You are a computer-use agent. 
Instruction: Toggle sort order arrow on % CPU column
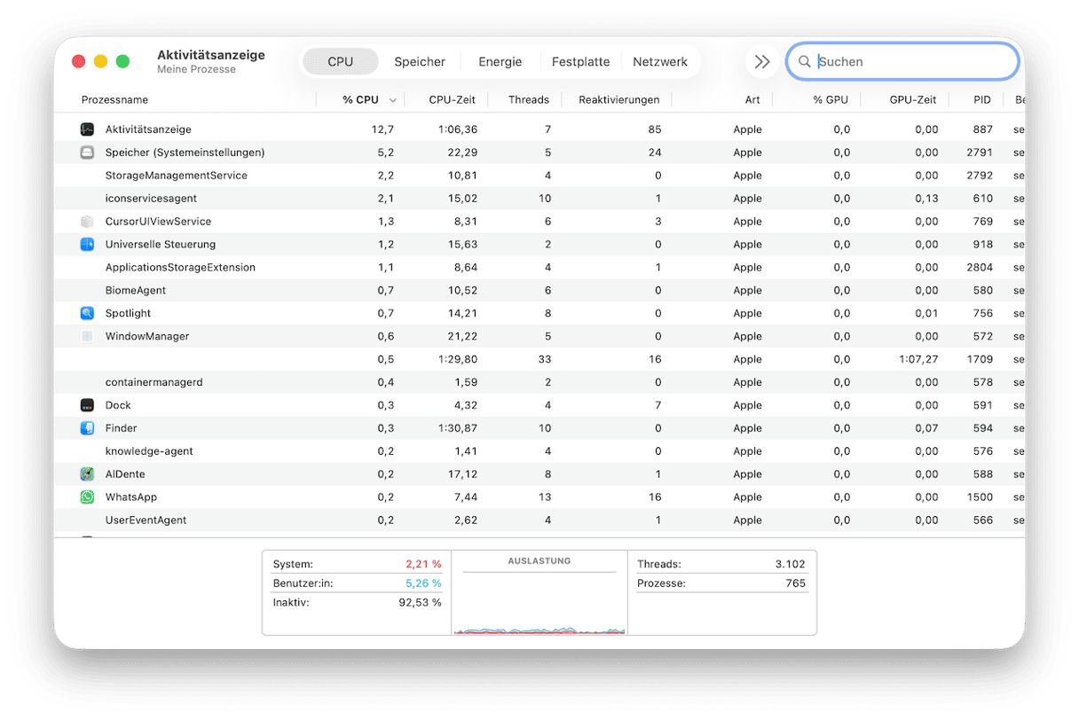[392, 100]
